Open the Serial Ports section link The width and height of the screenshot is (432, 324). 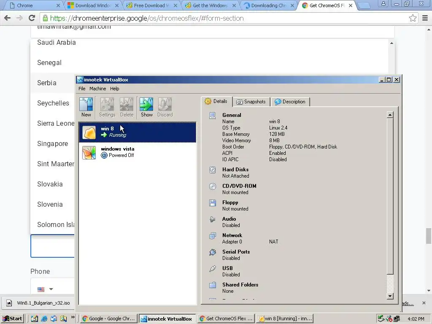pyautogui.click(x=236, y=252)
